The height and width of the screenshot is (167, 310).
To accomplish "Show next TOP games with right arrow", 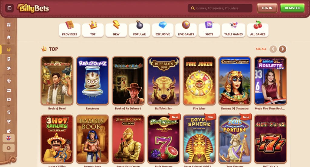I will point(282,49).
